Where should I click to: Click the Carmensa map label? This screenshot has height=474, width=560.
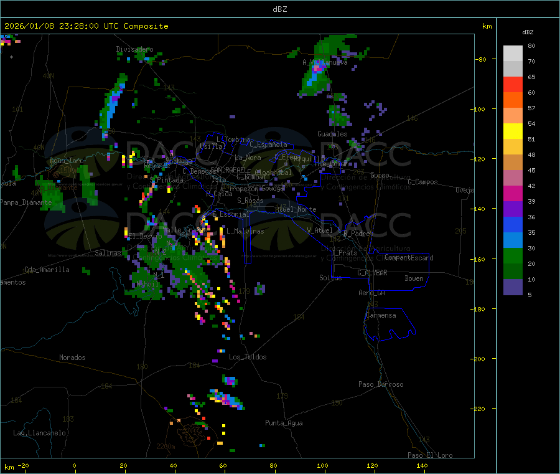tap(381, 315)
